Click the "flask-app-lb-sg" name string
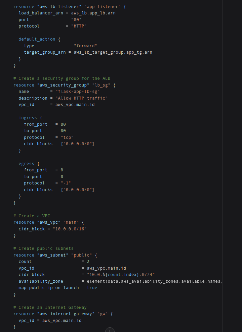Screen dimensions: 242x332 pos(78,92)
